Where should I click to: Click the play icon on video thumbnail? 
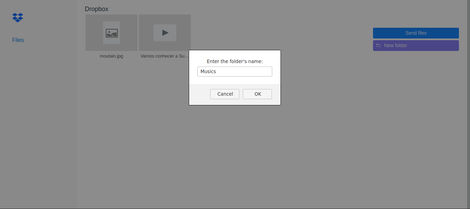pos(165,33)
